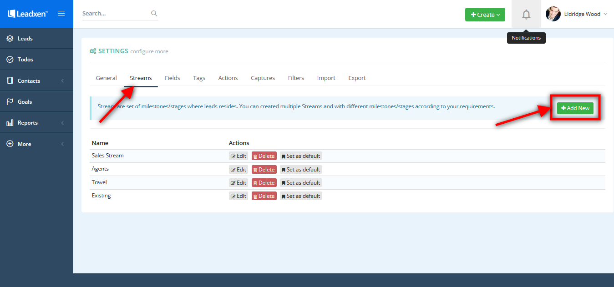Image resolution: width=614 pixels, height=287 pixels.
Task: Expand the More submenu chevron
Action: 62,144
